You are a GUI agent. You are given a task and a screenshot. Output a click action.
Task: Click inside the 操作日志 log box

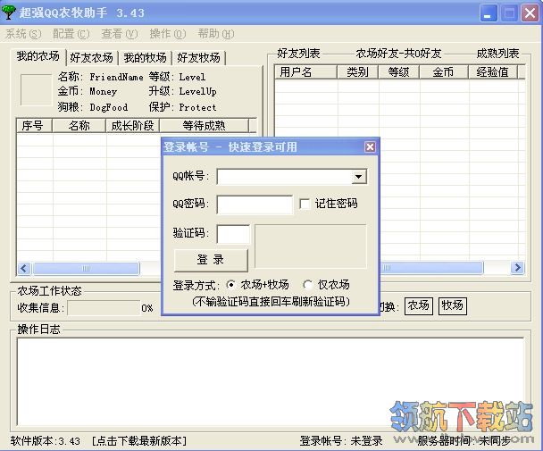click(x=270, y=381)
